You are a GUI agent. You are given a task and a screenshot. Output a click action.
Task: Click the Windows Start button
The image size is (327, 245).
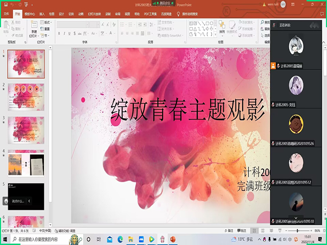click(x=5, y=239)
